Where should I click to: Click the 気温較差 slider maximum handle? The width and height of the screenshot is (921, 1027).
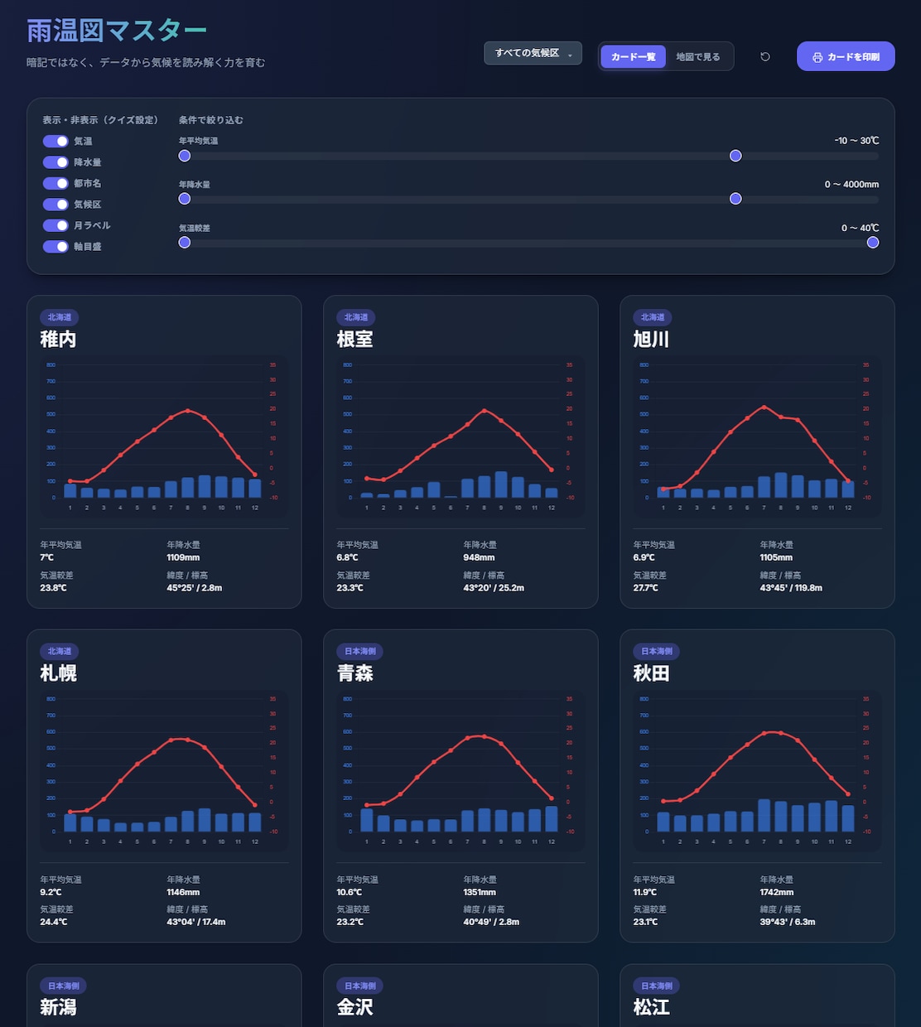[x=873, y=242]
